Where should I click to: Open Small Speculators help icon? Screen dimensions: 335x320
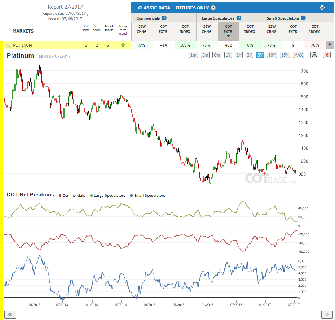tap(303, 18)
